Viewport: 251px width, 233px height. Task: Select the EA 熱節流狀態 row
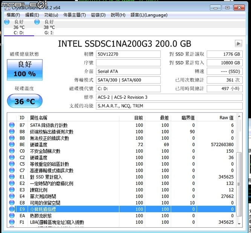121,216
